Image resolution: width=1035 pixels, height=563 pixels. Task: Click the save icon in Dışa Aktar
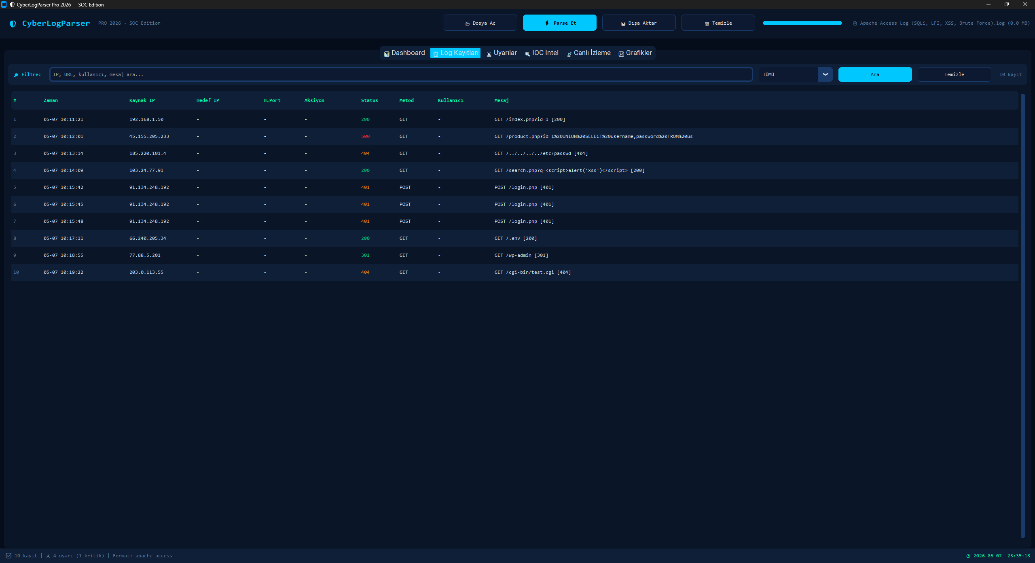(x=623, y=23)
